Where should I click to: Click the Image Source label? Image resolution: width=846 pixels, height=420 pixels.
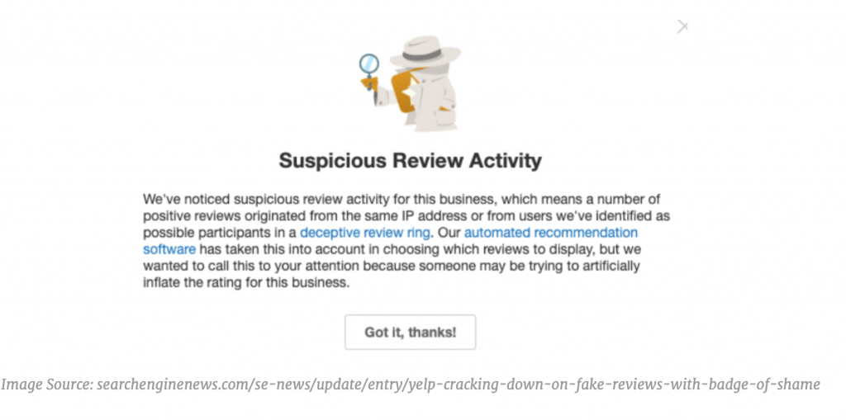[46, 385]
